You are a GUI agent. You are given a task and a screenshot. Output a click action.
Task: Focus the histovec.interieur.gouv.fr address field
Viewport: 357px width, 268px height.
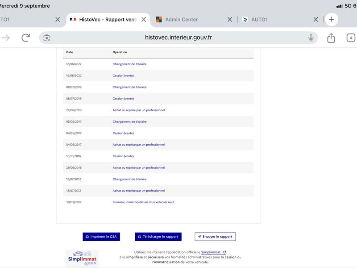click(178, 38)
